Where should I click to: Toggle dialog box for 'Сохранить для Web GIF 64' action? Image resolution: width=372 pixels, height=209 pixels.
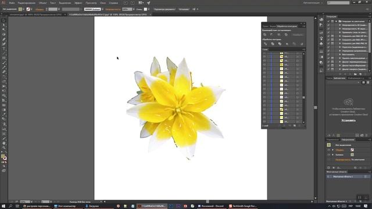(x=332, y=36)
